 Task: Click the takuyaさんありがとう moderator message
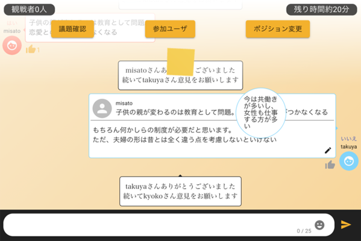pos(181,191)
